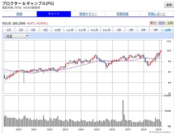Click the 買付 buy button
This screenshot has height=134, width=174.
point(153,23)
